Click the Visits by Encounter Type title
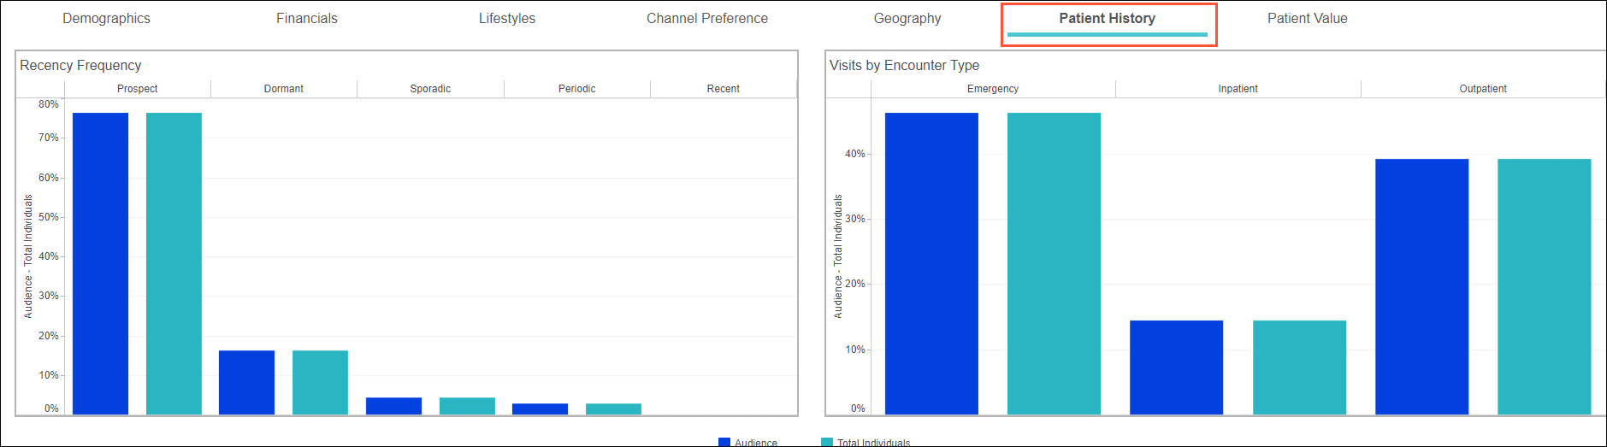The width and height of the screenshot is (1607, 447). tap(904, 66)
